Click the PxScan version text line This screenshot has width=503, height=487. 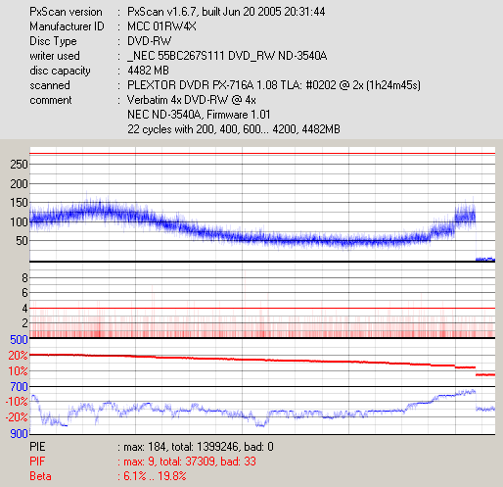click(x=177, y=12)
